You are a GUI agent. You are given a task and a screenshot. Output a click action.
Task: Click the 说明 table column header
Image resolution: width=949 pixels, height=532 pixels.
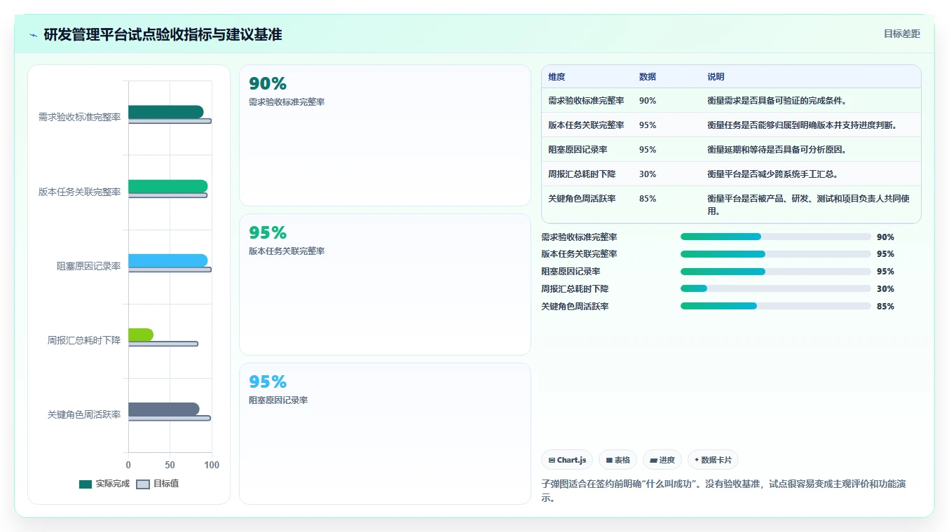coord(716,77)
